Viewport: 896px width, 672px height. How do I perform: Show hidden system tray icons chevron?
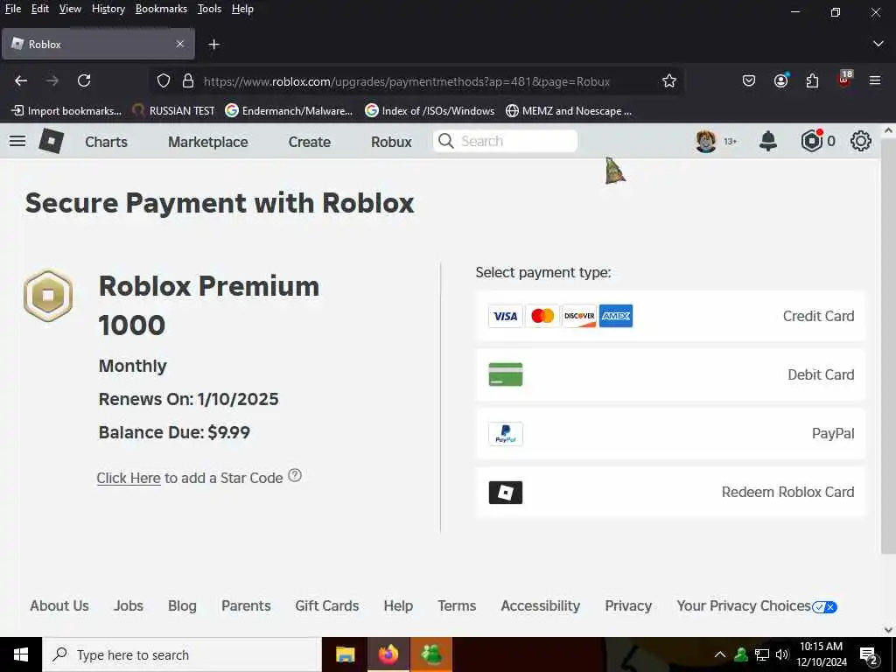720,654
